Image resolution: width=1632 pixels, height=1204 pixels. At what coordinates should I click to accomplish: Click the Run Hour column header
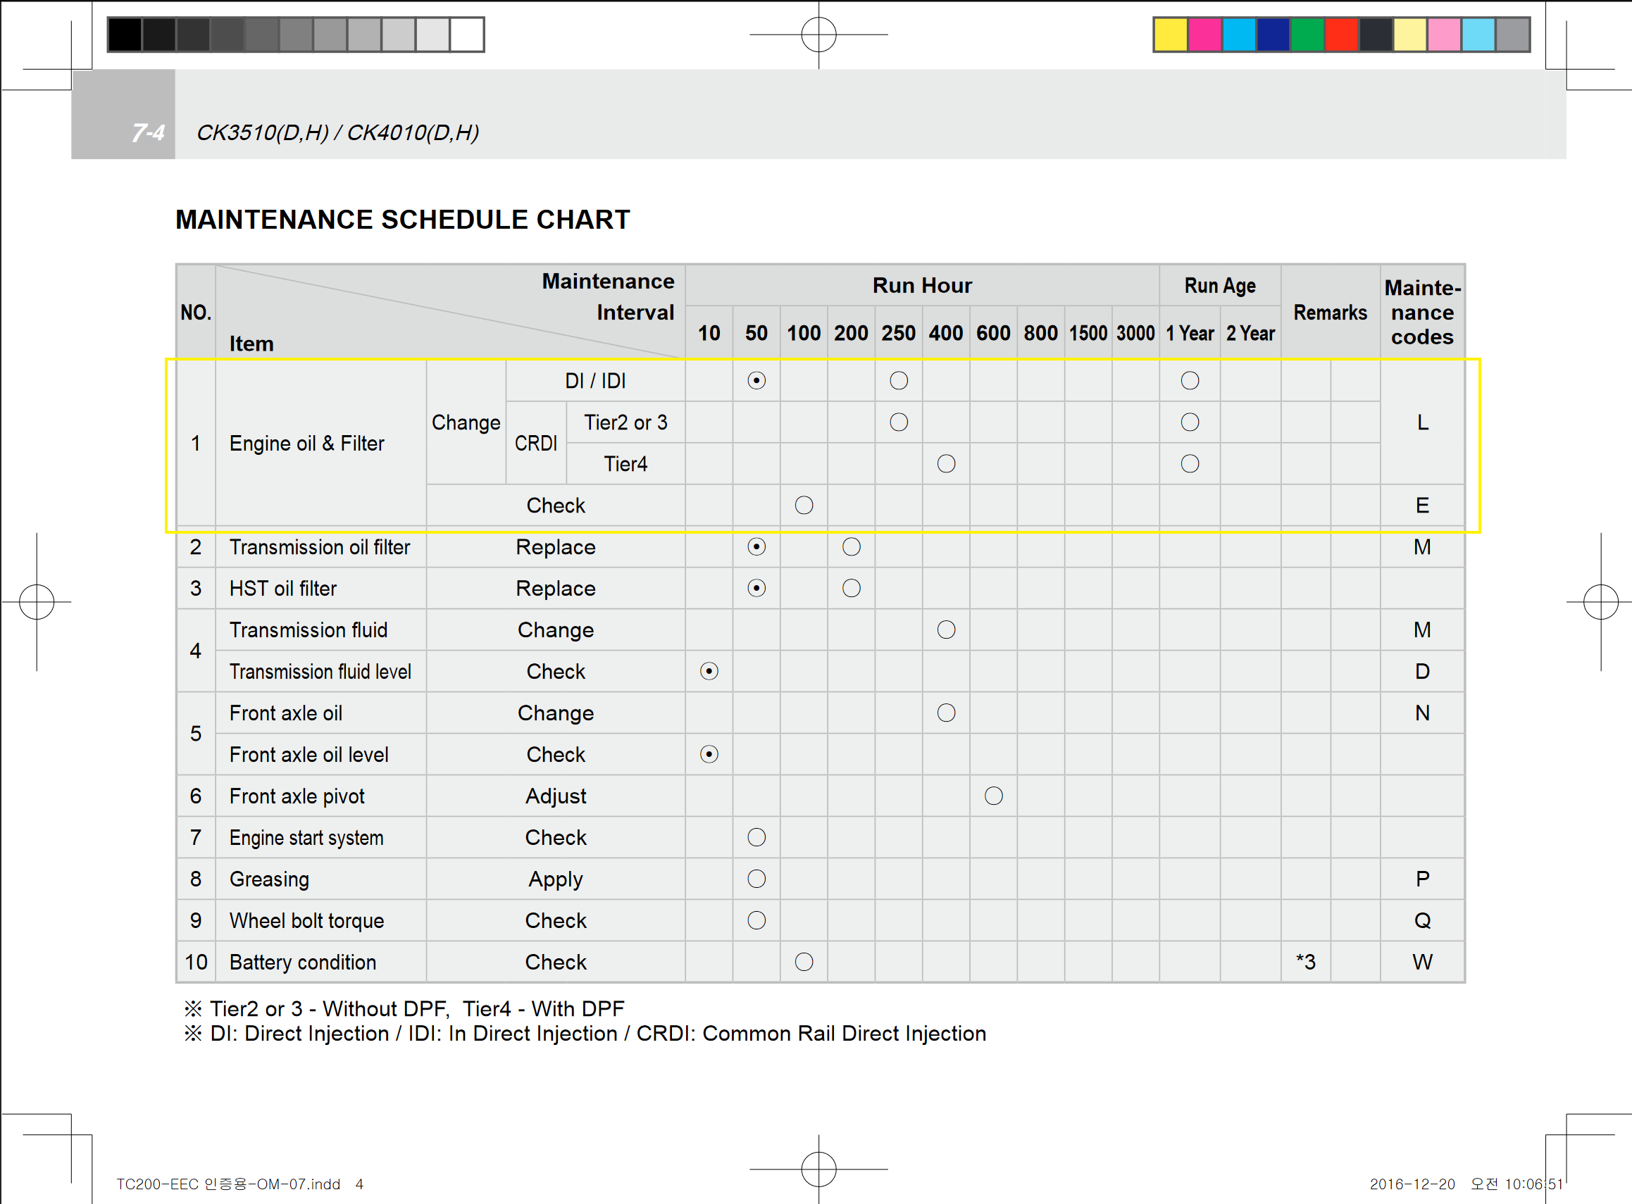click(x=922, y=285)
